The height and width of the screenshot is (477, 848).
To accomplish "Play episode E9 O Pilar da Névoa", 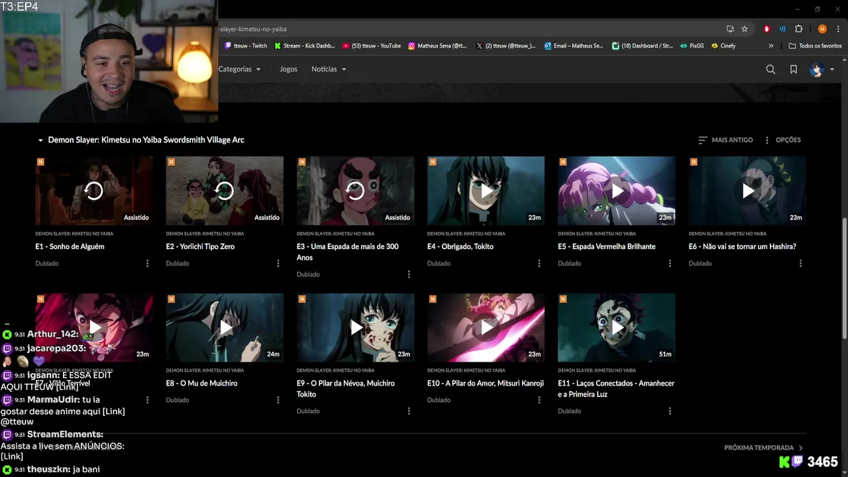I will coord(355,327).
